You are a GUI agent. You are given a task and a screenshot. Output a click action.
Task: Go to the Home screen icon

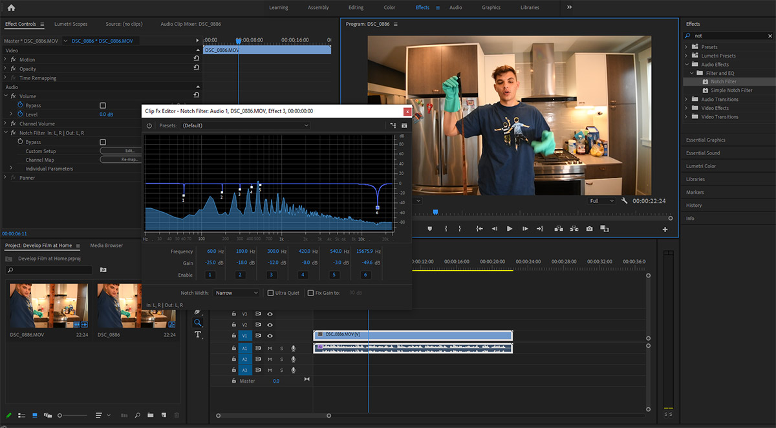coord(11,8)
